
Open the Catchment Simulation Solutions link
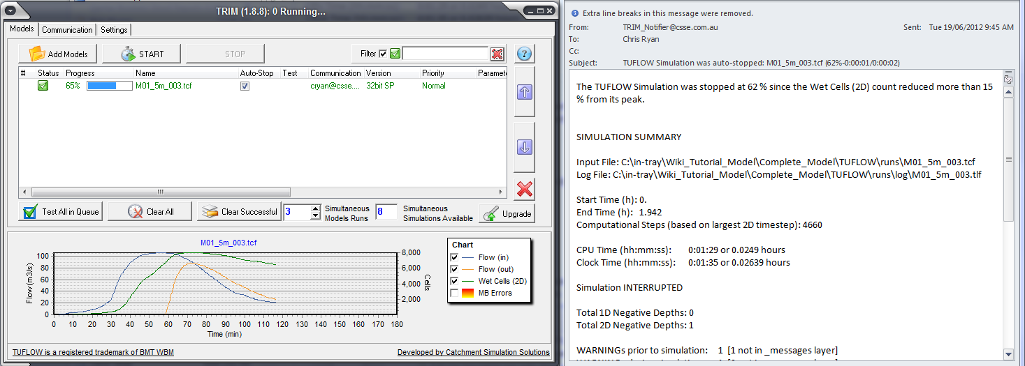[x=473, y=352]
